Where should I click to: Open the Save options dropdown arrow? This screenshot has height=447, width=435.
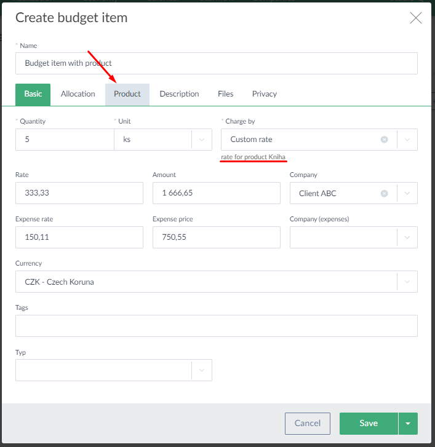click(x=408, y=424)
